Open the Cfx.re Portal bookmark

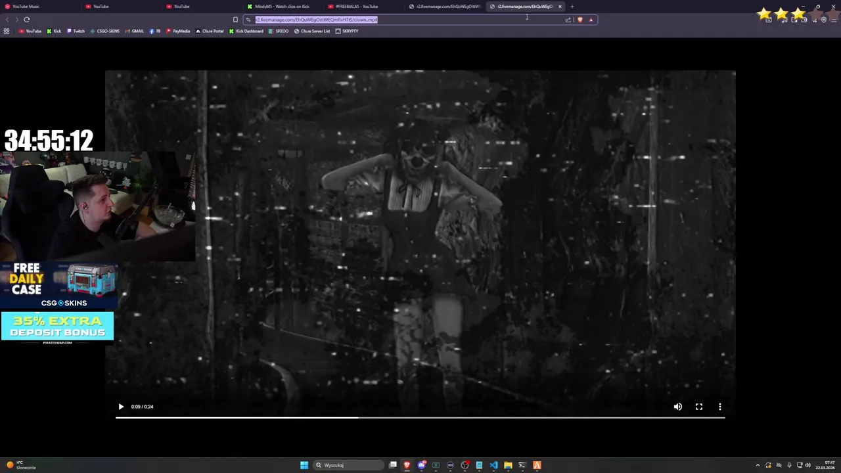pyautogui.click(x=210, y=31)
